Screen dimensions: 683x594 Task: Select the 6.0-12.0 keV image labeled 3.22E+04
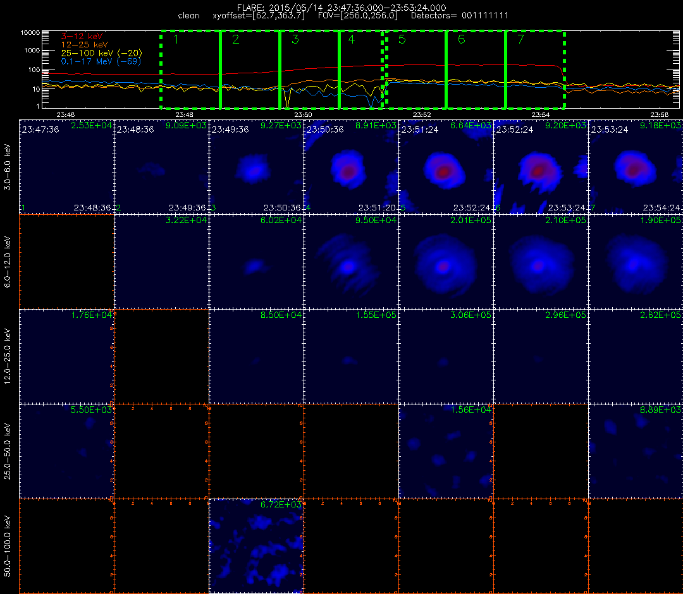(x=162, y=262)
